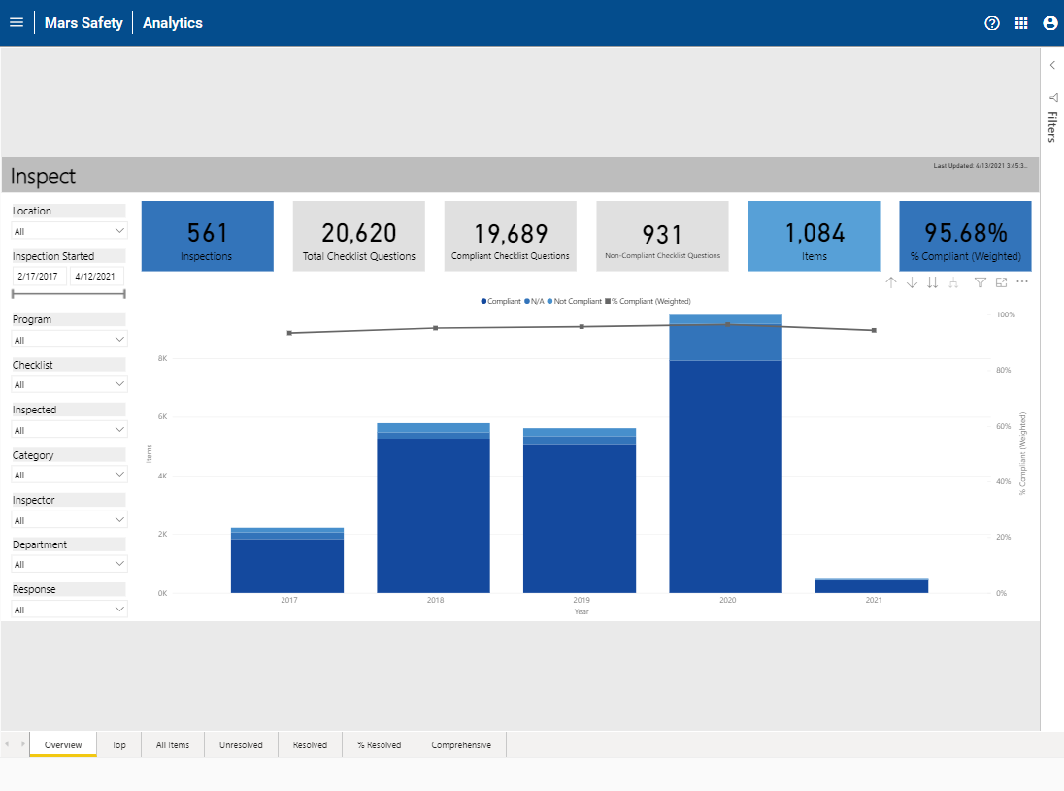Open the chart in focus mode

[1002, 282]
